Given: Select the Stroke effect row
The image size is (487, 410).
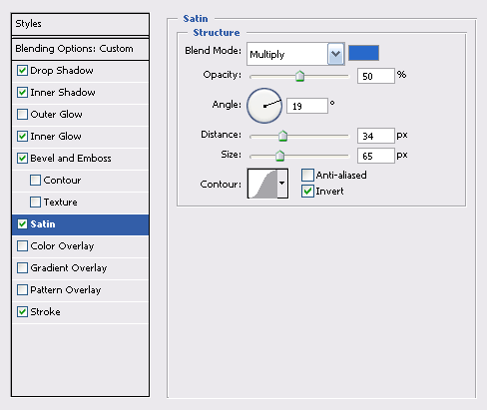Looking at the screenshot, I should tap(80, 312).
